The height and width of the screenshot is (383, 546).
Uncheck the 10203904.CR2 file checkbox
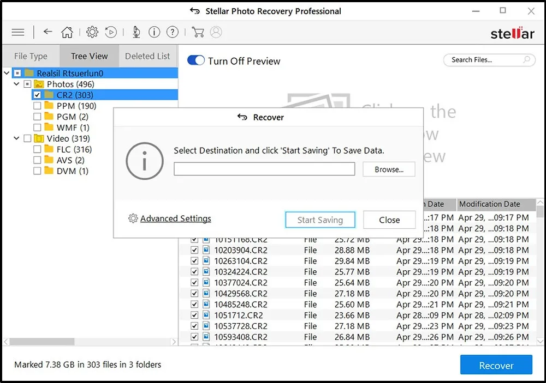(194, 250)
